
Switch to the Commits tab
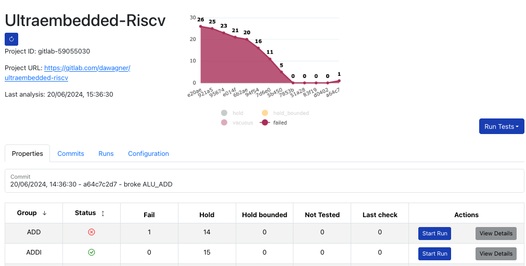pyautogui.click(x=71, y=153)
